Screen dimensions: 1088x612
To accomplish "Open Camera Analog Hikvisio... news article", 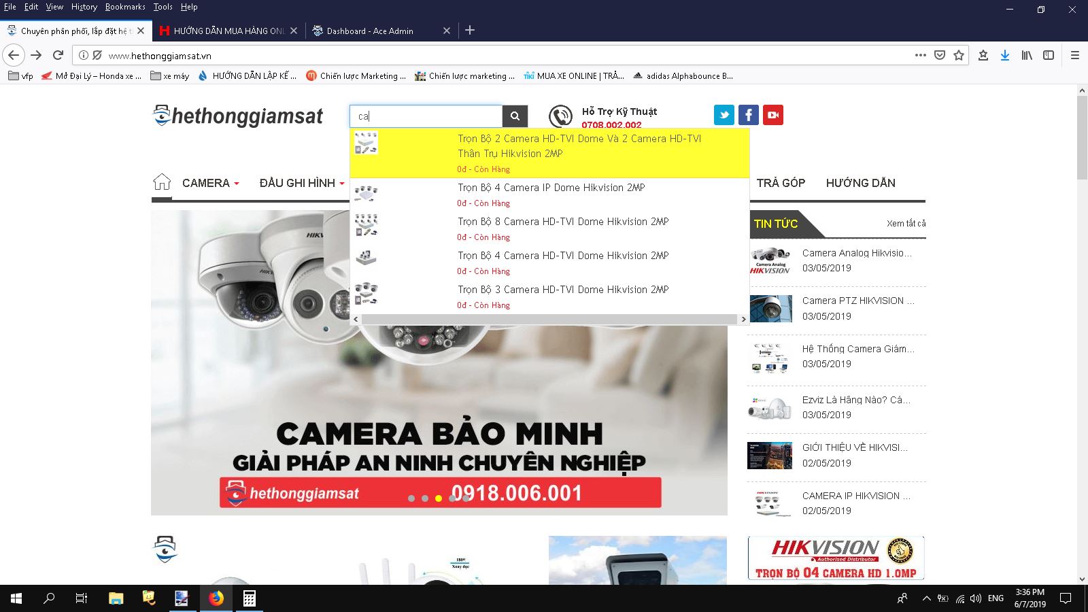I will pyautogui.click(x=857, y=253).
